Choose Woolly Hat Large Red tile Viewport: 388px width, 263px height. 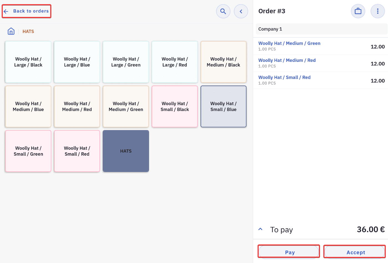[175, 62]
